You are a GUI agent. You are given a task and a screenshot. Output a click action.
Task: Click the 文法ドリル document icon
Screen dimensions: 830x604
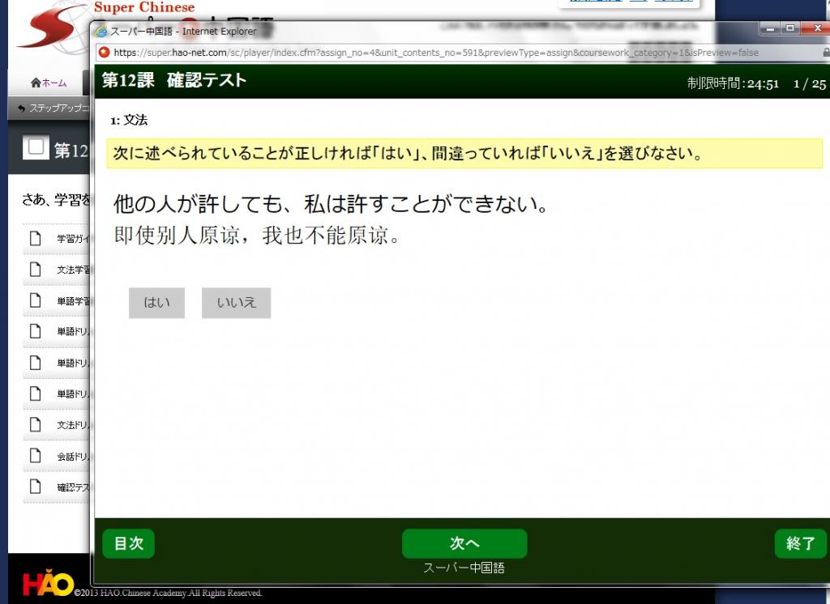click(35, 424)
